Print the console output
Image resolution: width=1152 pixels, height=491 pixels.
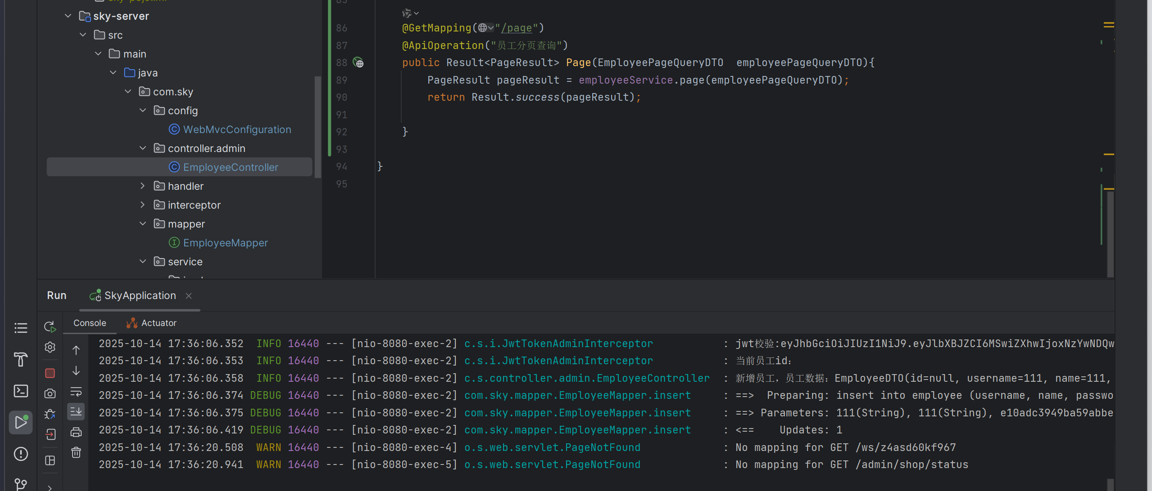tap(76, 433)
